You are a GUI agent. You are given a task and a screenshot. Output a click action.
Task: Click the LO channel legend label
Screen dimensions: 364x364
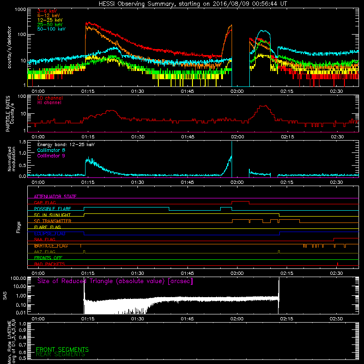[50, 98]
